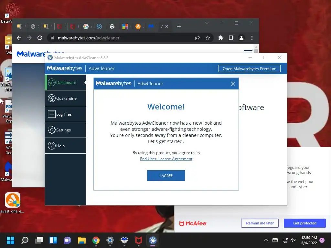Screen dimensions: 331x248
Task: Open Help in the AdwCleaner sidebar
Action: coord(66,146)
